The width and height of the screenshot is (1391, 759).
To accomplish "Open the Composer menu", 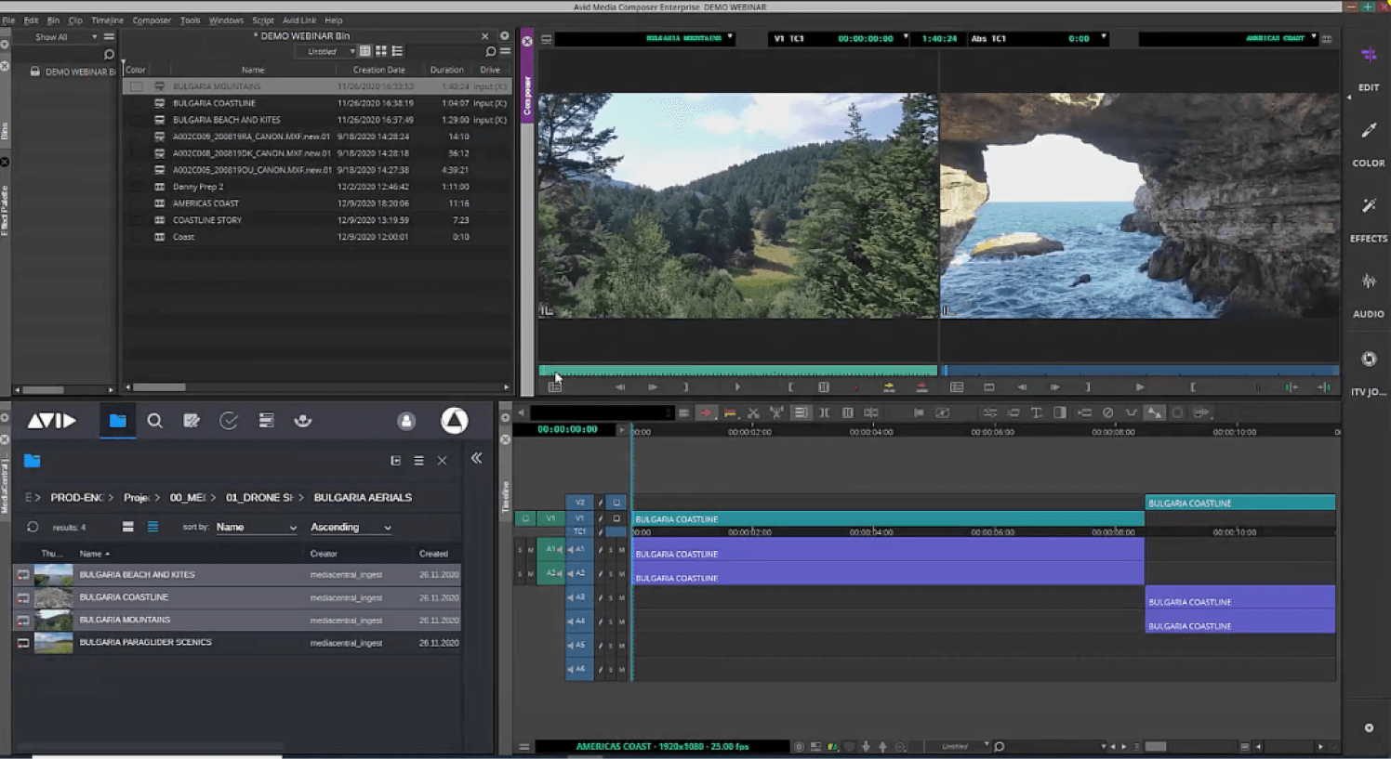I will coord(152,20).
